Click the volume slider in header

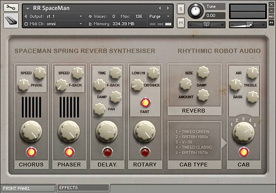(x=248, y=25)
